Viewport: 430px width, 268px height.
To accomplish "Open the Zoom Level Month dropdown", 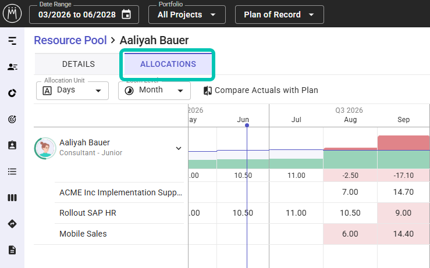I will tap(154, 91).
